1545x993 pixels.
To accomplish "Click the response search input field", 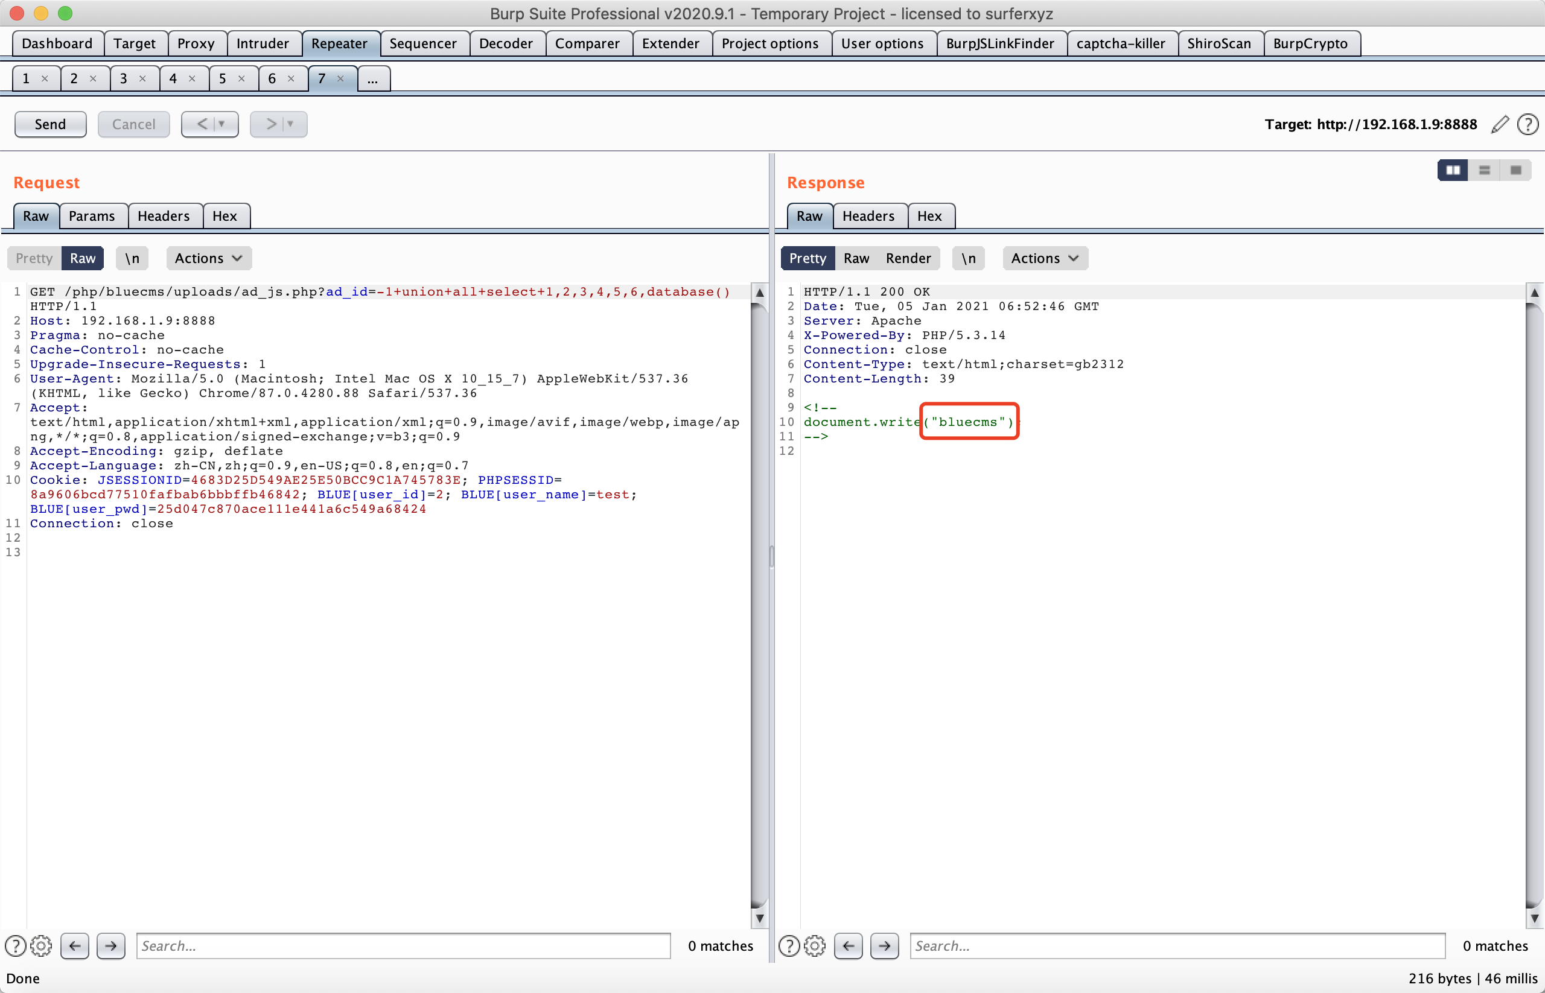I will (x=1177, y=945).
